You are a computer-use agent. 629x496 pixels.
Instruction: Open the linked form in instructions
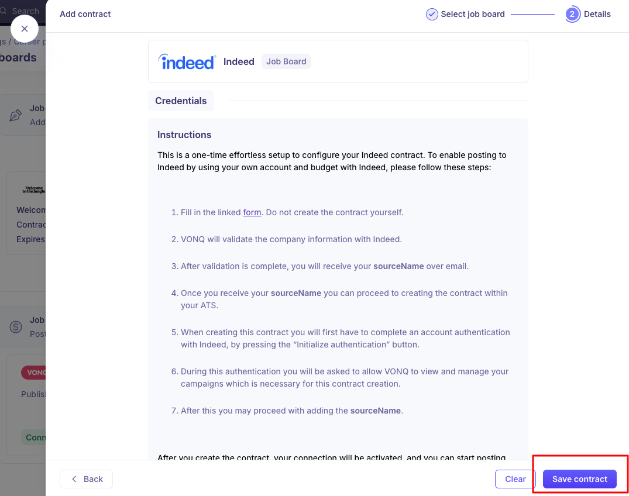[252, 212]
